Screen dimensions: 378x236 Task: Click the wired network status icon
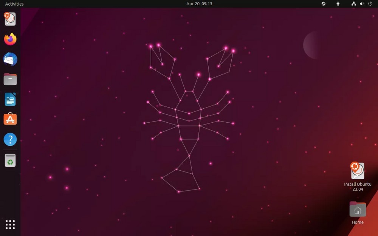(x=354, y=4)
